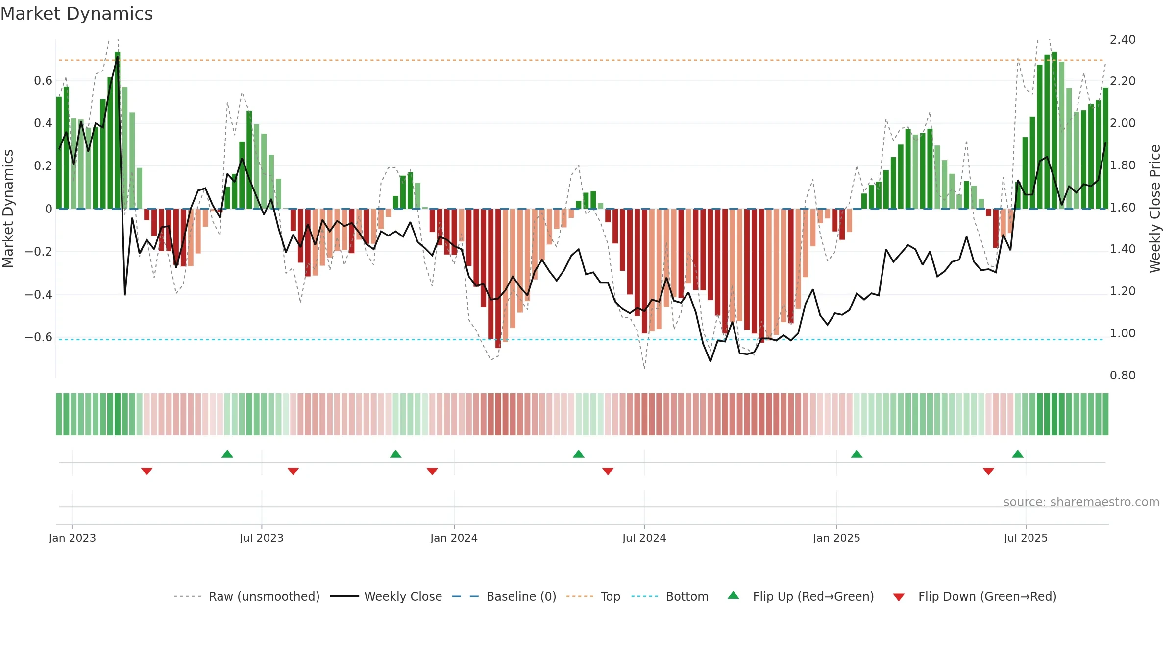This screenshot has height=661, width=1176.
Task: Click the 2.00 price axis label
Action: pyautogui.click(x=1123, y=123)
